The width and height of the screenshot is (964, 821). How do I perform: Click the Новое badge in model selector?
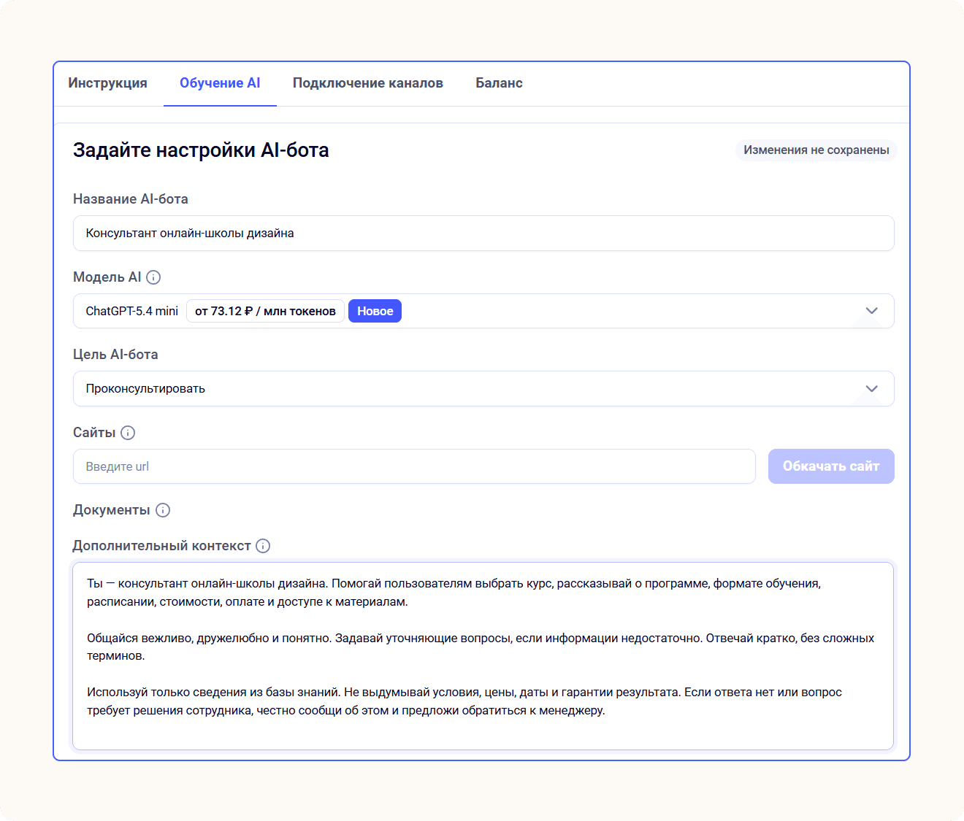coord(375,311)
